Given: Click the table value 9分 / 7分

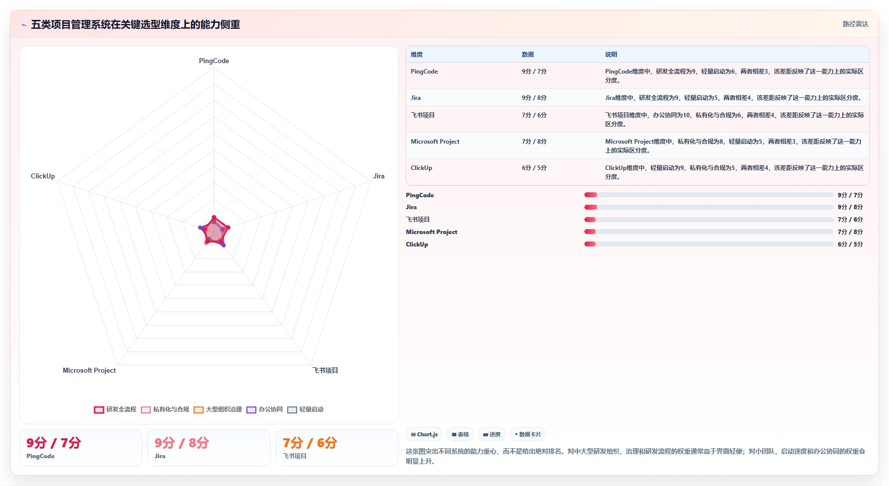Looking at the screenshot, I should 534,72.
